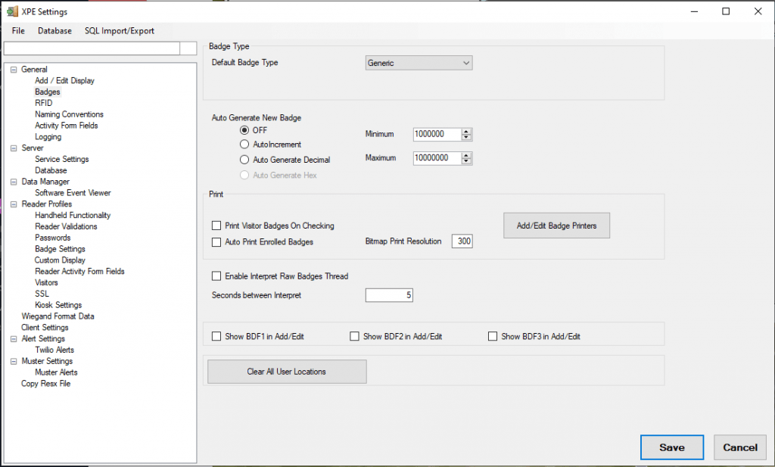The image size is (775, 467).
Task: Select the RFID tree item
Action: click(x=43, y=103)
